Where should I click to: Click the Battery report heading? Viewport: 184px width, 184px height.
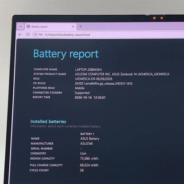click(66, 54)
